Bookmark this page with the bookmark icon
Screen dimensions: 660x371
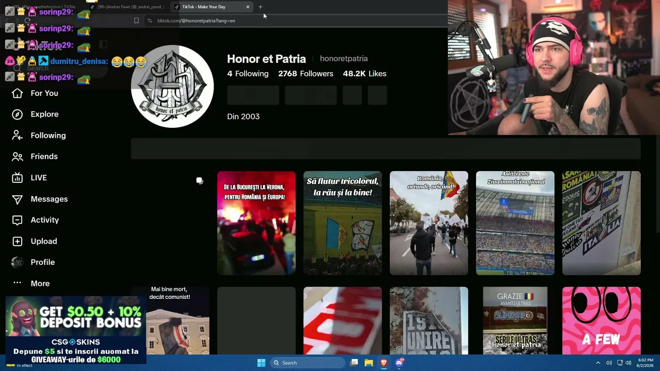pyautogui.click(x=136, y=21)
